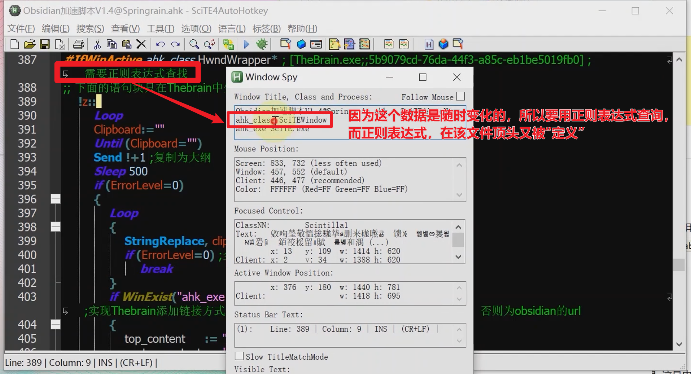The height and width of the screenshot is (374, 691).
Task: Redo the last edit
Action: pyautogui.click(x=175, y=44)
